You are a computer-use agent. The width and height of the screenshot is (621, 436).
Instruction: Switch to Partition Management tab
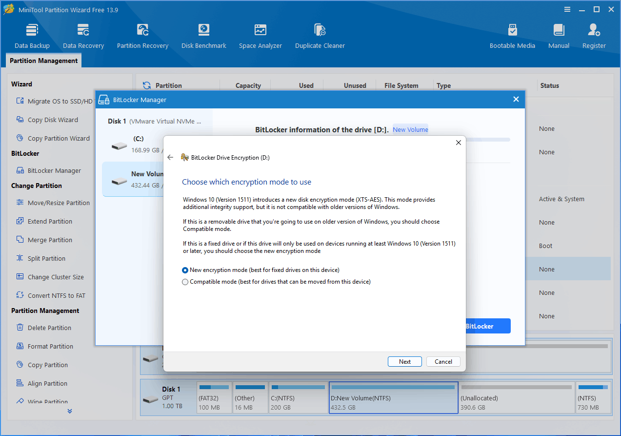[x=43, y=61]
